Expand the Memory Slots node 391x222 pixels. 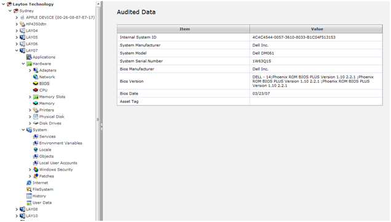(30, 97)
